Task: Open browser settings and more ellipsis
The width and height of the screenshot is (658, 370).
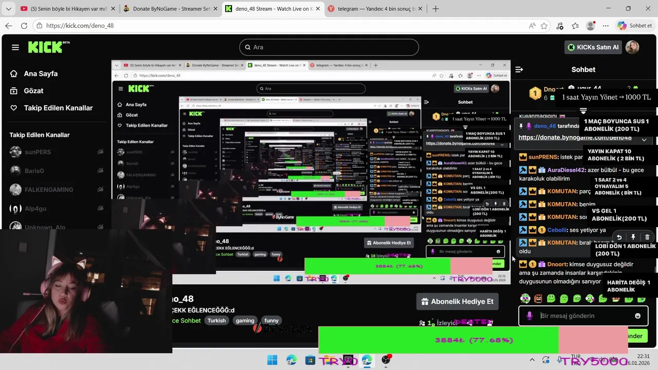Action: click(x=606, y=26)
